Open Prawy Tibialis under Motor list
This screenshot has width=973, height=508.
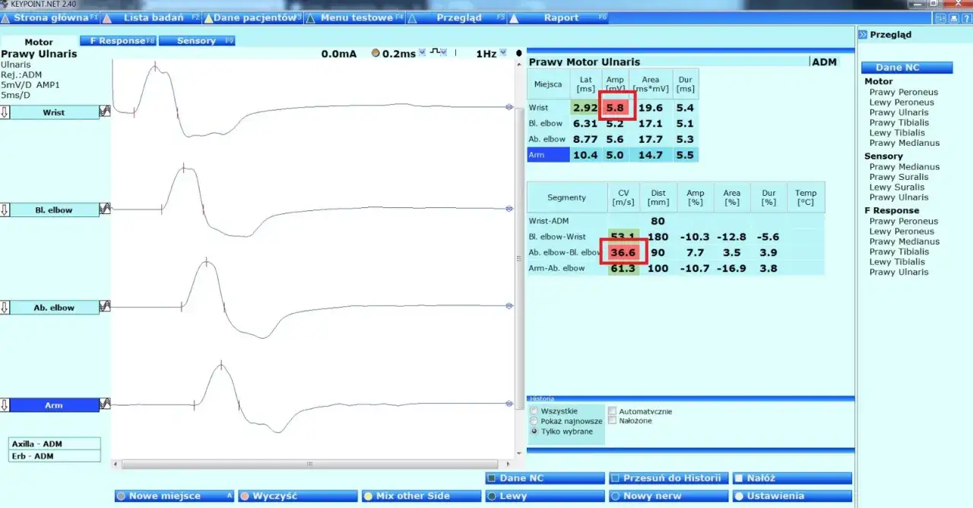[x=899, y=122]
